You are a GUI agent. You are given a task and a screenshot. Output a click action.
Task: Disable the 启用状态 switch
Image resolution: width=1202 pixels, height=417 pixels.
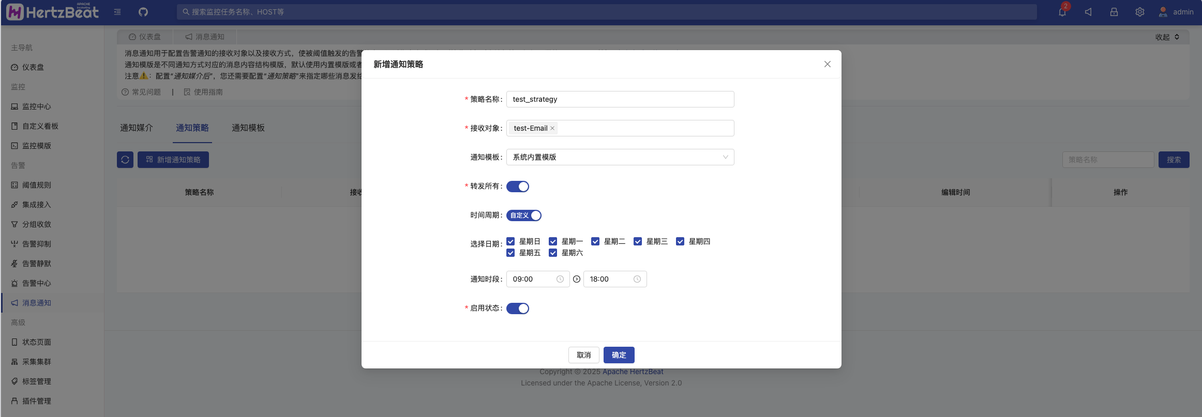(517, 308)
